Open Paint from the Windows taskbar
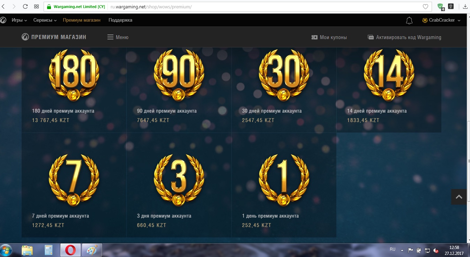Viewport: 470px width, 257px height. tap(92, 250)
